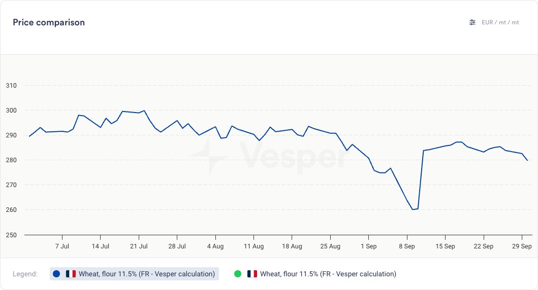Viewport: 538px width, 290px height.
Task: Click the Price comparison heading
Action: point(49,22)
